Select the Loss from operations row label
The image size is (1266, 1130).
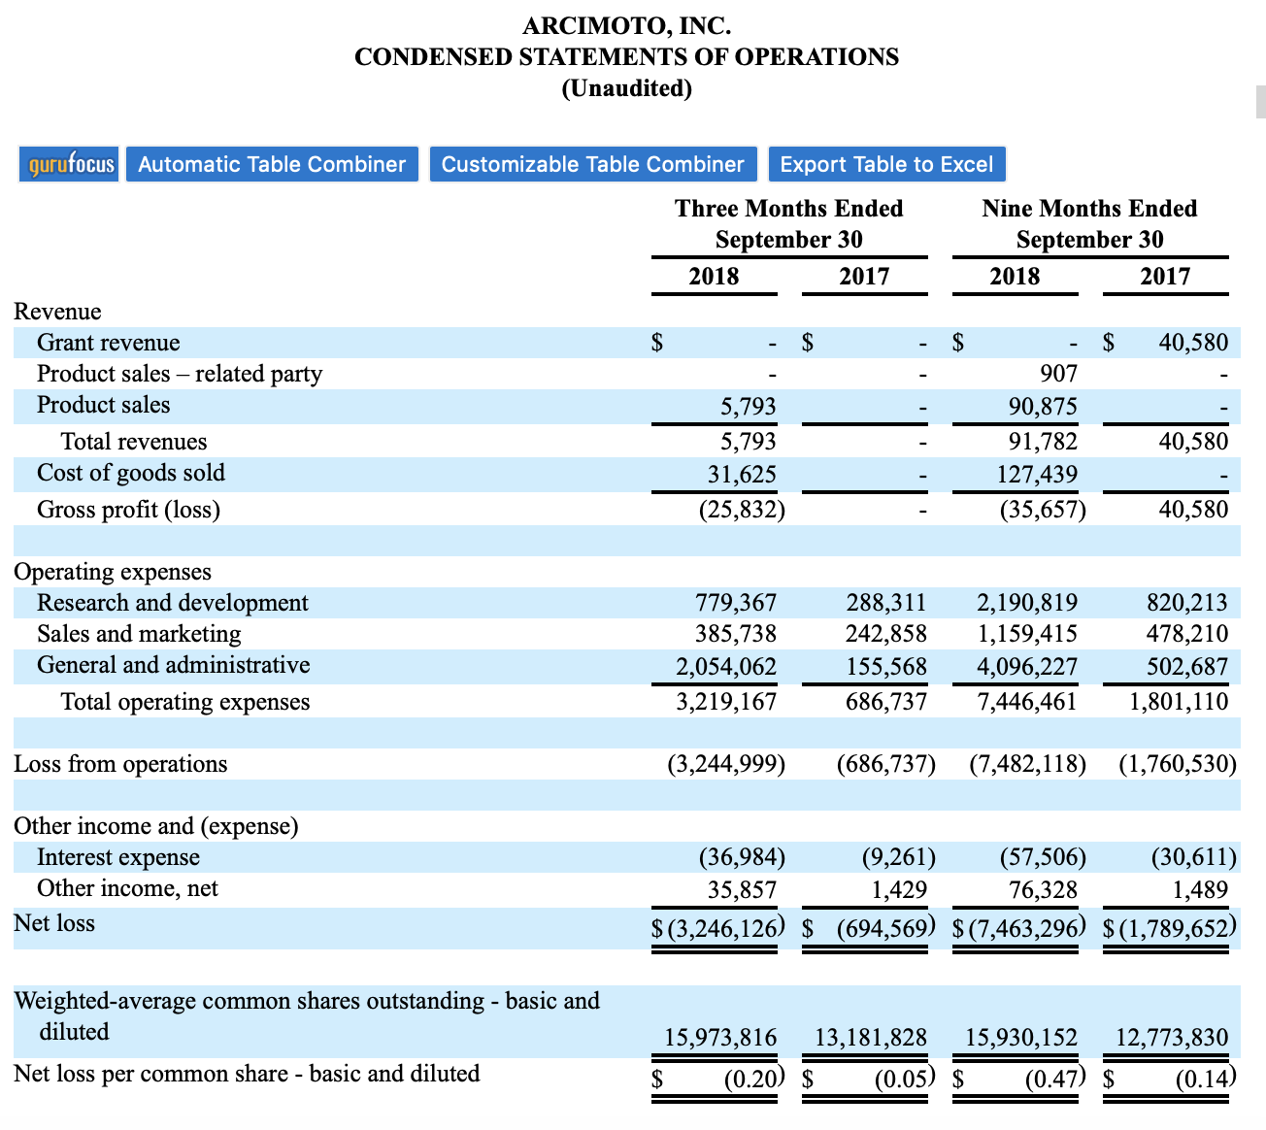coord(120,764)
